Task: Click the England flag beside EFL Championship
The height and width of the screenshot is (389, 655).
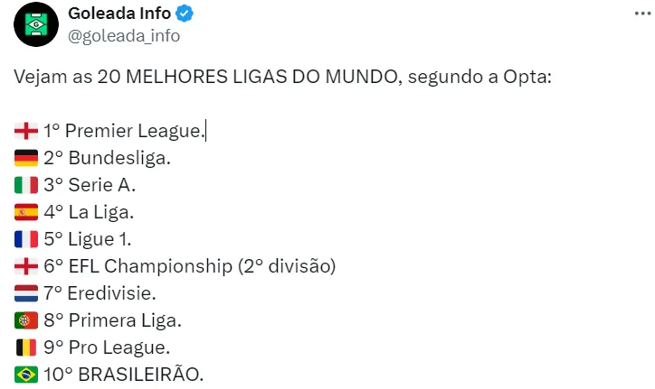Action: point(26,266)
